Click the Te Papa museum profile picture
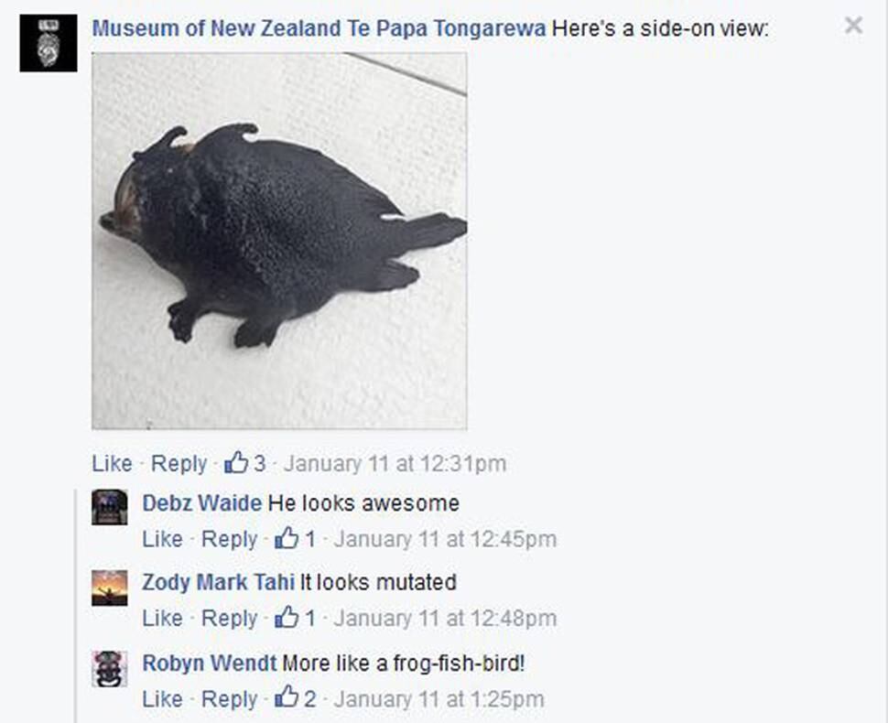 pos(49,43)
